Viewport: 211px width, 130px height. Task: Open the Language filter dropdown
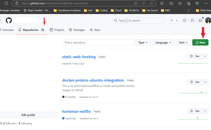[x=163, y=43]
